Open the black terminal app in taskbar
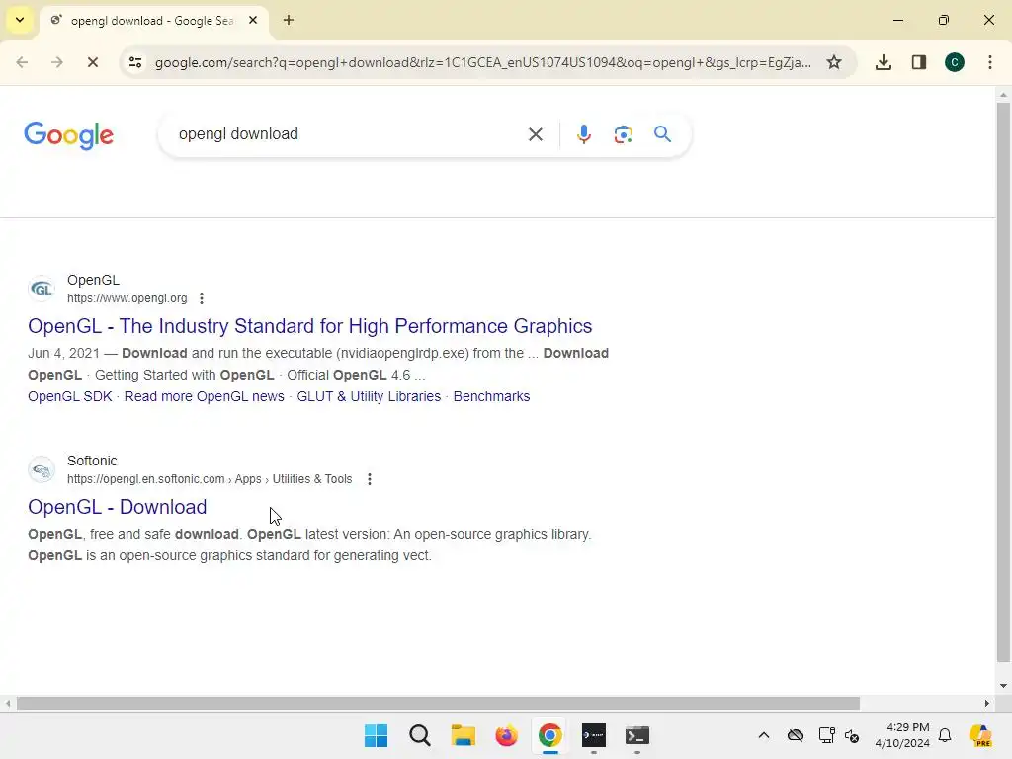Image resolution: width=1012 pixels, height=759 pixels. pyautogui.click(x=594, y=735)
